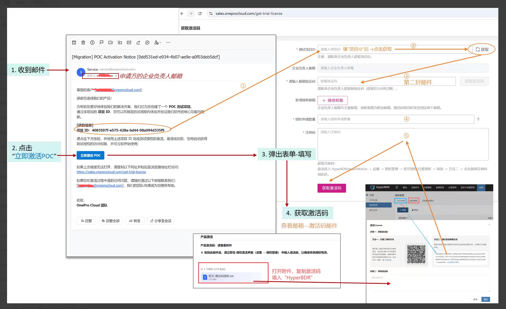The height and width of the screenshot is (309, 506).
Task: Expand the 收件人 recipient dropdown
Action: click(116, 76)
